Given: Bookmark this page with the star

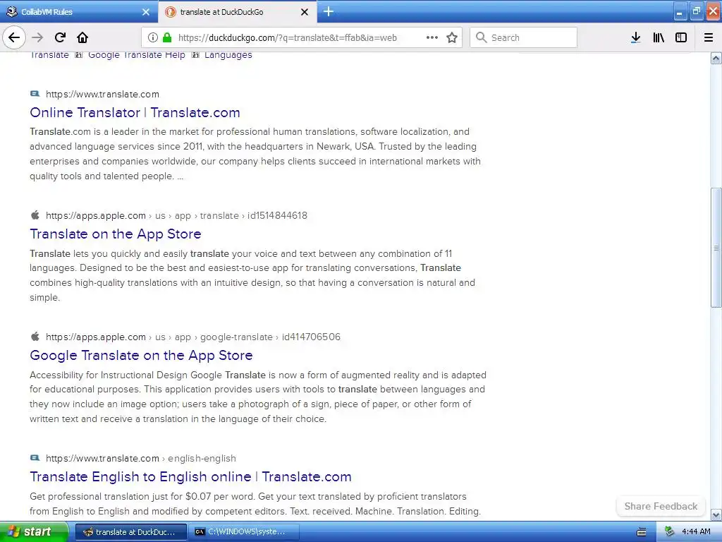Looking at the screenshot, I should coord(452,37).
